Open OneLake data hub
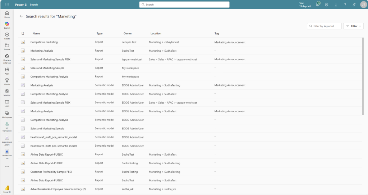The height and width of the screenshot is (195, 368). (7, 59)
